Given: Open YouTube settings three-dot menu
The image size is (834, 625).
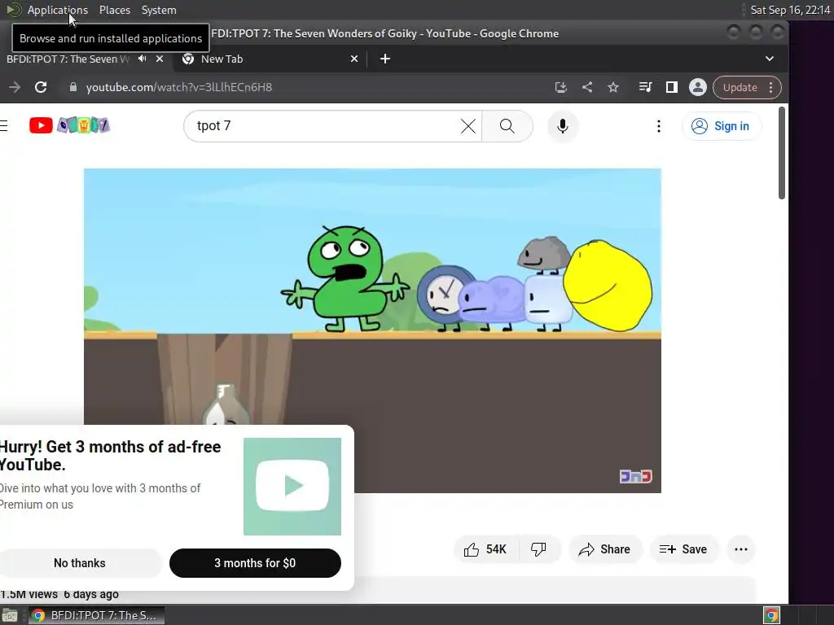Looking at the screenshot, I should tap(658, 126).
